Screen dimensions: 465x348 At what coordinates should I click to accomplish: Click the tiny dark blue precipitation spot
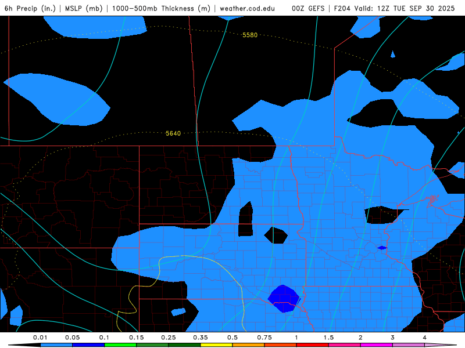point(382,248)
